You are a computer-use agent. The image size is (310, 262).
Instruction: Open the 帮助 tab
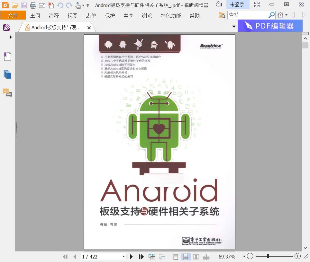[x=194, y=16]
